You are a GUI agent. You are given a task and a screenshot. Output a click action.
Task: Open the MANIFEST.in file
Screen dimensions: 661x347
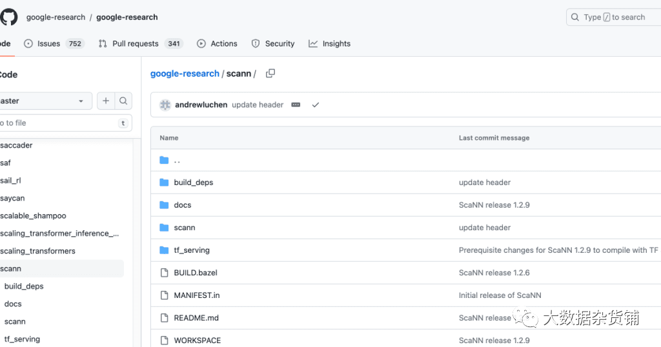coord(197,295)
